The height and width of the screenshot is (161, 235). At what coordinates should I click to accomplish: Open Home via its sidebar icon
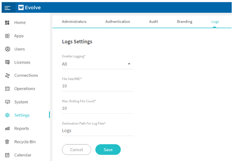(x=7, y=23)
